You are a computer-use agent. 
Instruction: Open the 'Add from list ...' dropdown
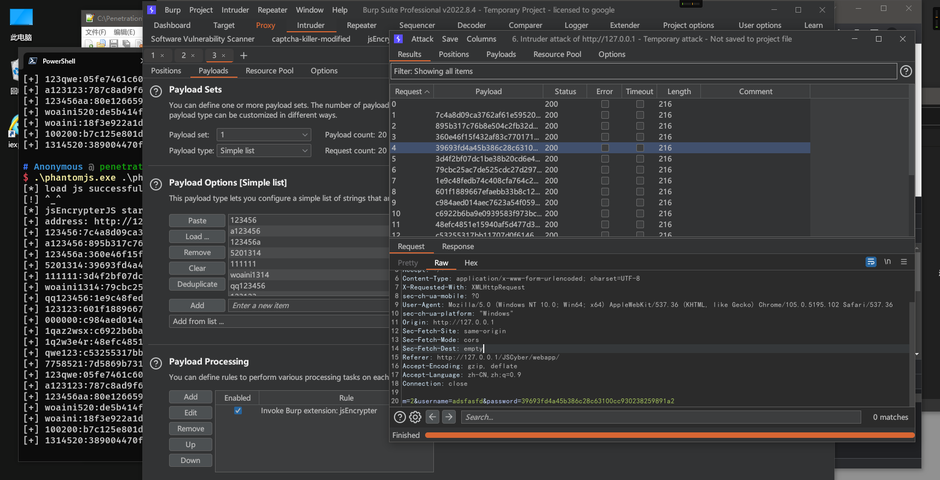click(x=279, y=321)
